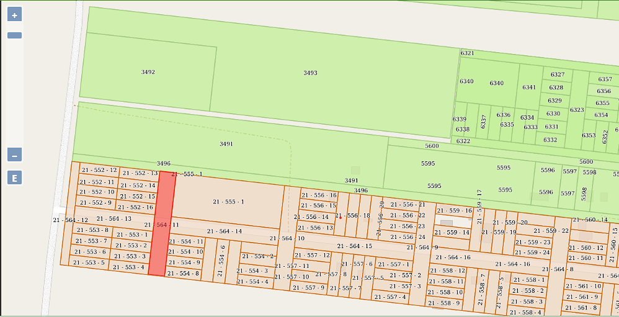Click parcel 21 - 552 - 12
The height and width of the screenshot is (317, 619).
[99, 170]
